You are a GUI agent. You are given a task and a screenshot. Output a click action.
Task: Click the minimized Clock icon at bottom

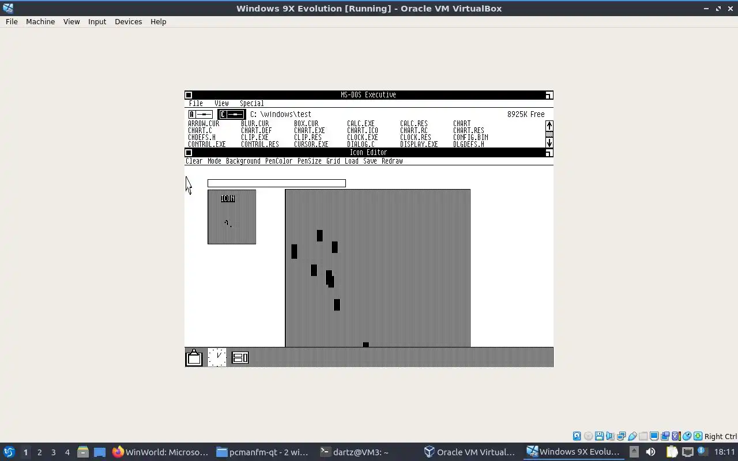pyautogui.click(x=217, y=357)
